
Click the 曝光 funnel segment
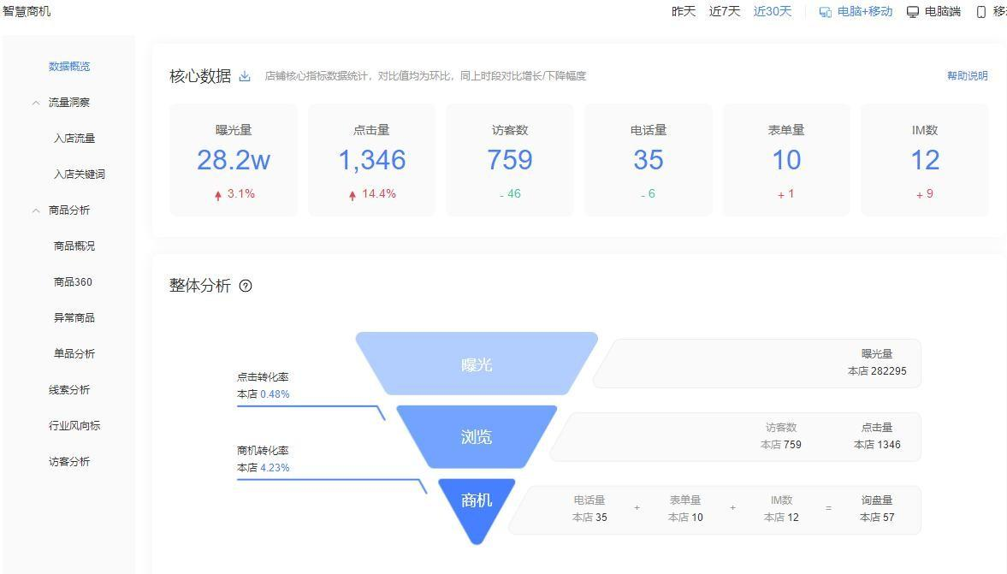coord(477,364)
